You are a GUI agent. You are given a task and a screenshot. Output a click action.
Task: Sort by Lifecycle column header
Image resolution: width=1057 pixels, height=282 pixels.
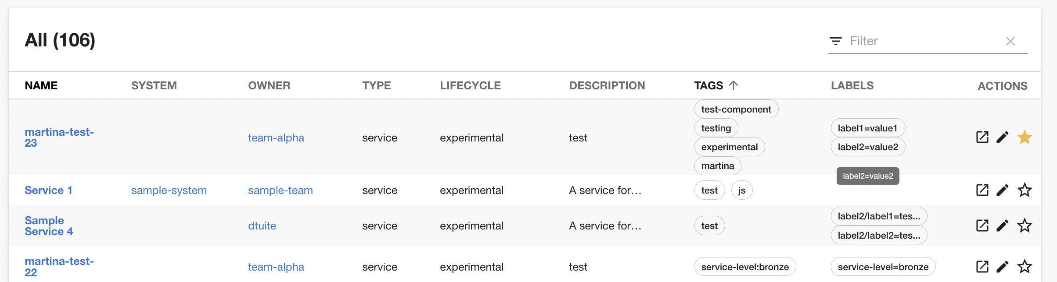click(470, 85)
